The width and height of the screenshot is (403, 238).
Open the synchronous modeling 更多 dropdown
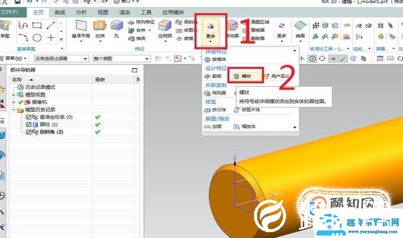[x=282, y=30]
